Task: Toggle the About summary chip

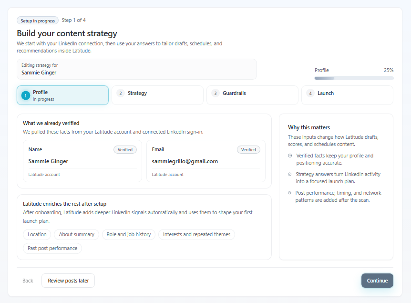Action: (76, 234)
